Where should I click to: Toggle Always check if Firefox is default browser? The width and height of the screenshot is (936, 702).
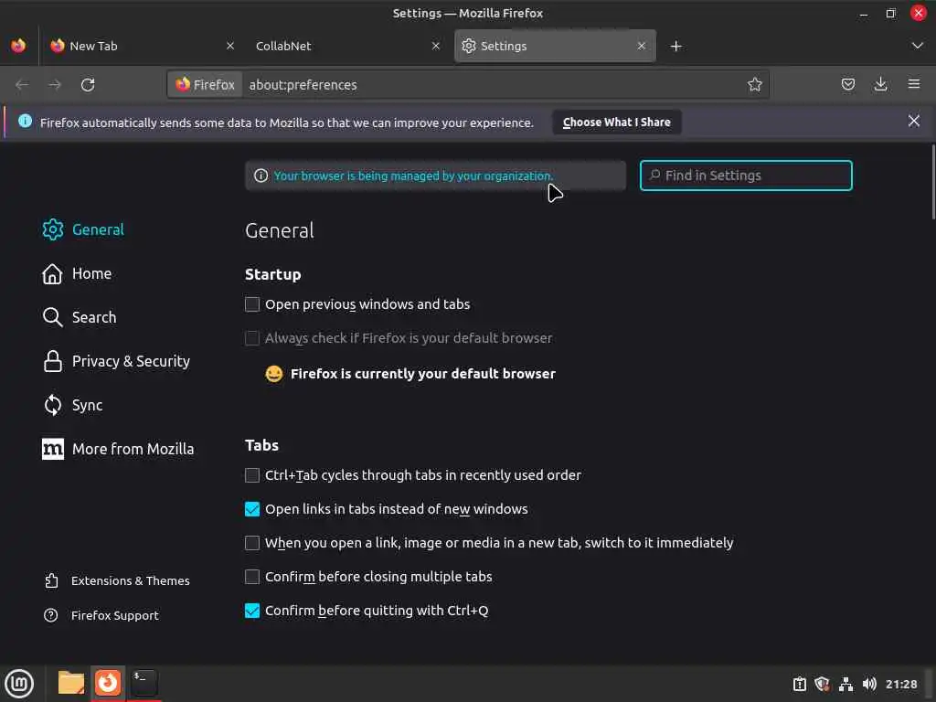pos(252,338)
